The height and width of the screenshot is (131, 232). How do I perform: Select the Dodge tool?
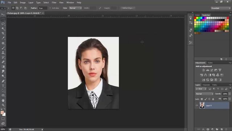point(3,76)
